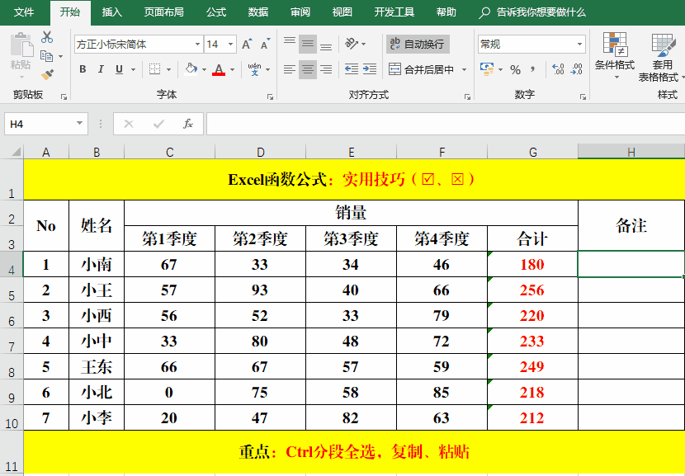Expand the number format 常规 dropdown
Image resolution: width=685 pixels, height=476 pixels.
(580, 45)
